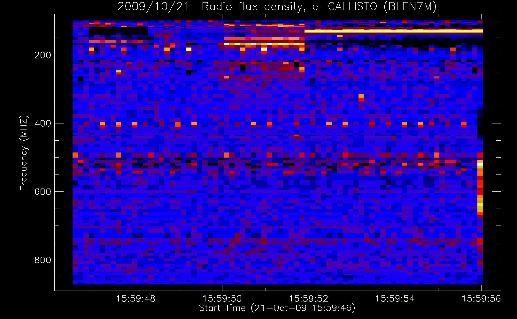This screenshot has height=319, width=517.
Task: Click the 600 frequency tick label
Action: coord(43,192)
